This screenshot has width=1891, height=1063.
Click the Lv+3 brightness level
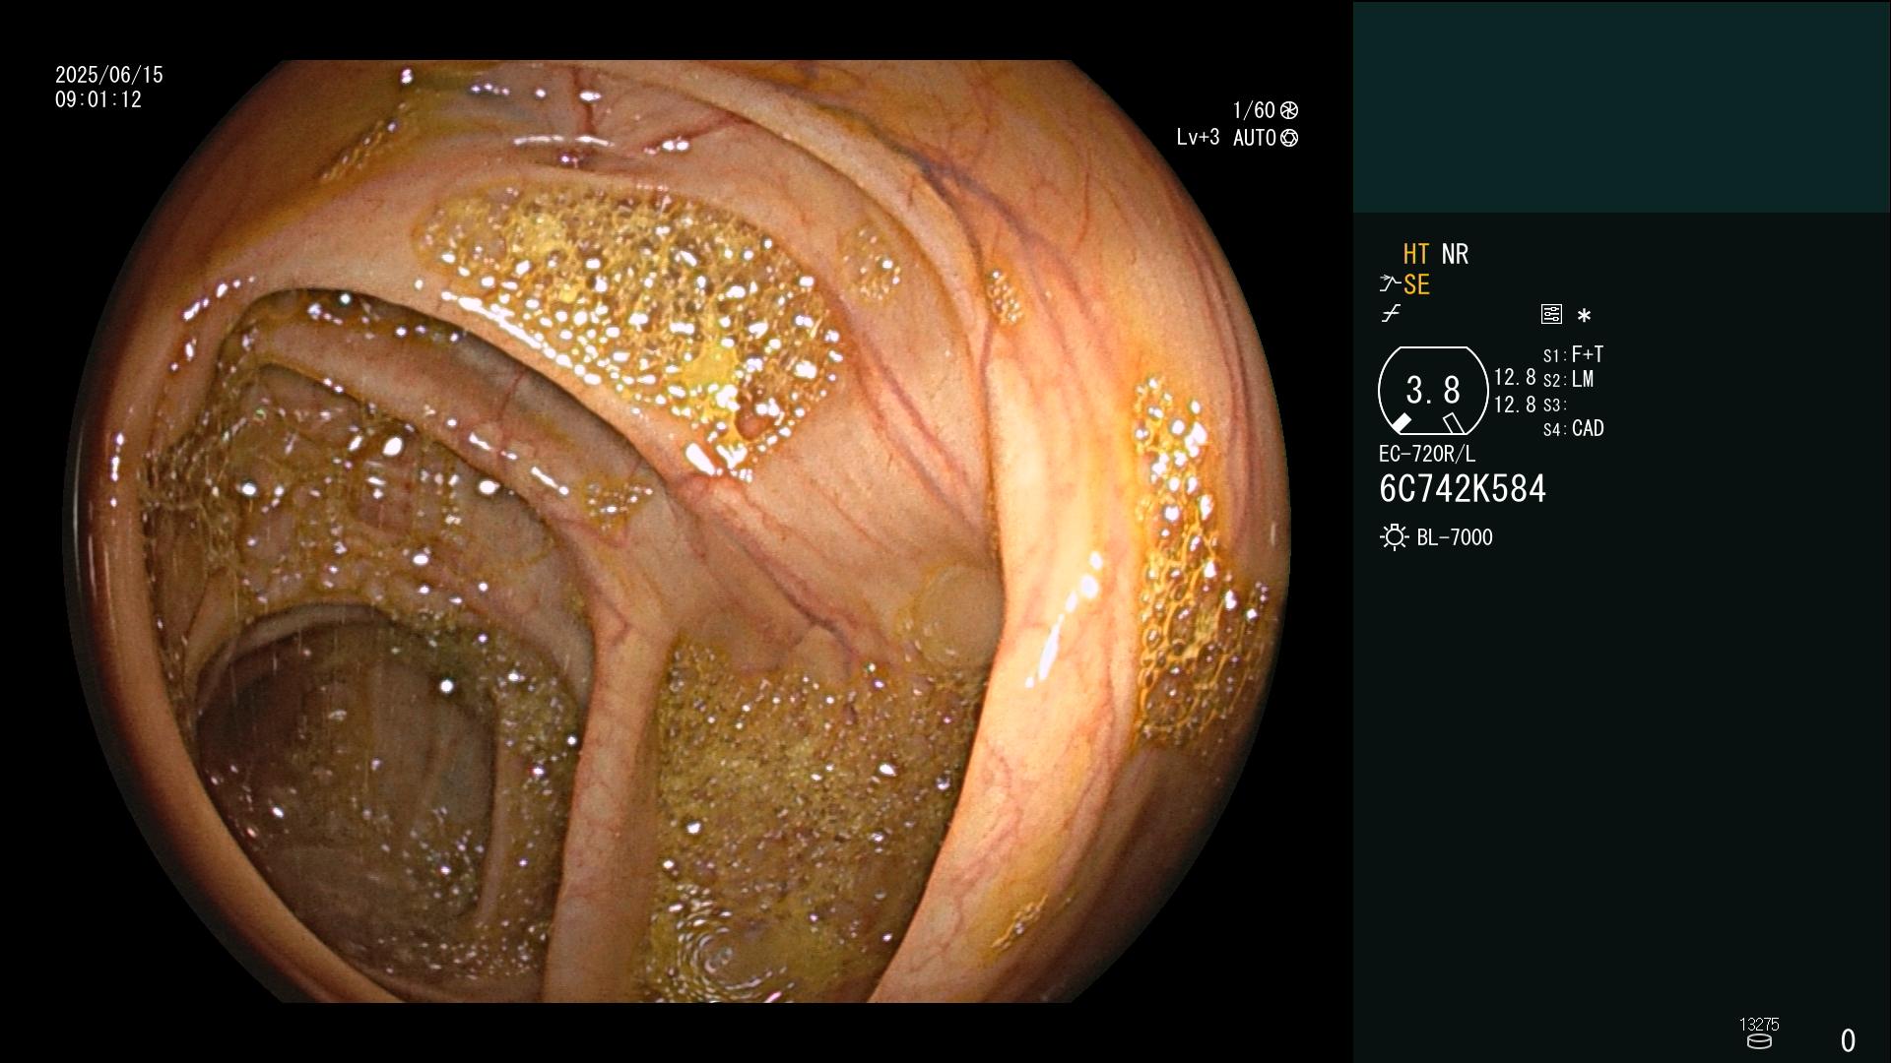click(1198, 138)
